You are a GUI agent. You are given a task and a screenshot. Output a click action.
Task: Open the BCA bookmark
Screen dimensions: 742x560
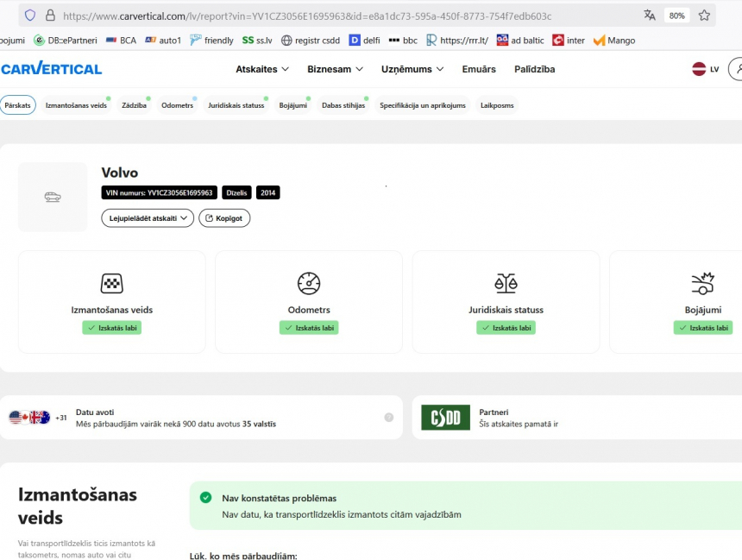(x=121, y=41)
